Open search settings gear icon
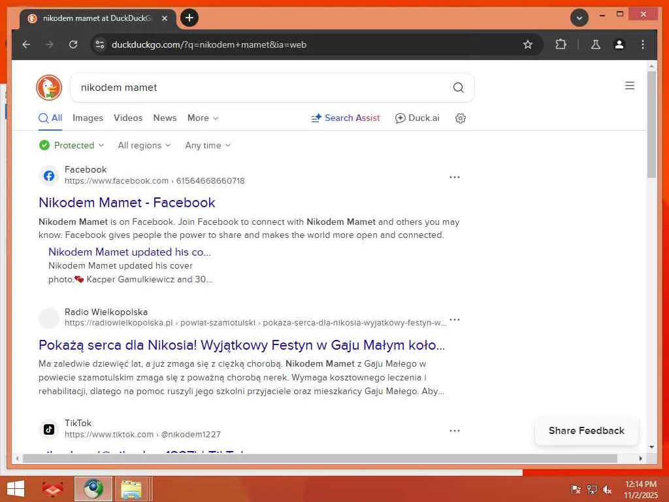The height and width of the screenshot is (502, 669). (x=460, y=118)
